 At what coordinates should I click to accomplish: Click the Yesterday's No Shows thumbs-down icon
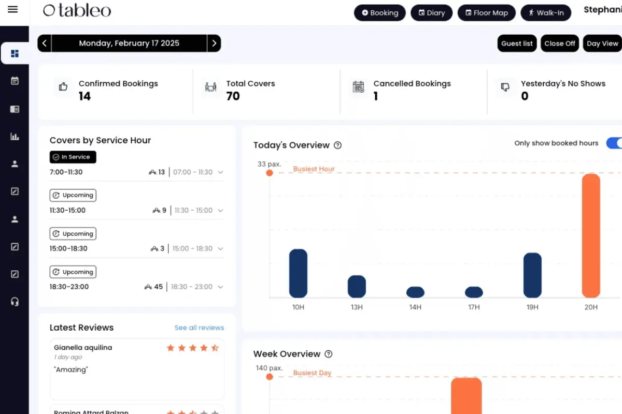point(505,87)
